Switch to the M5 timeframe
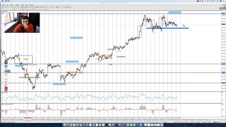 point(31,10)
